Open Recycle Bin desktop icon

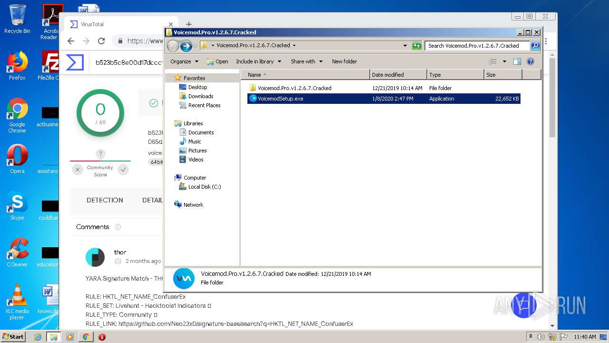(17, 19)
